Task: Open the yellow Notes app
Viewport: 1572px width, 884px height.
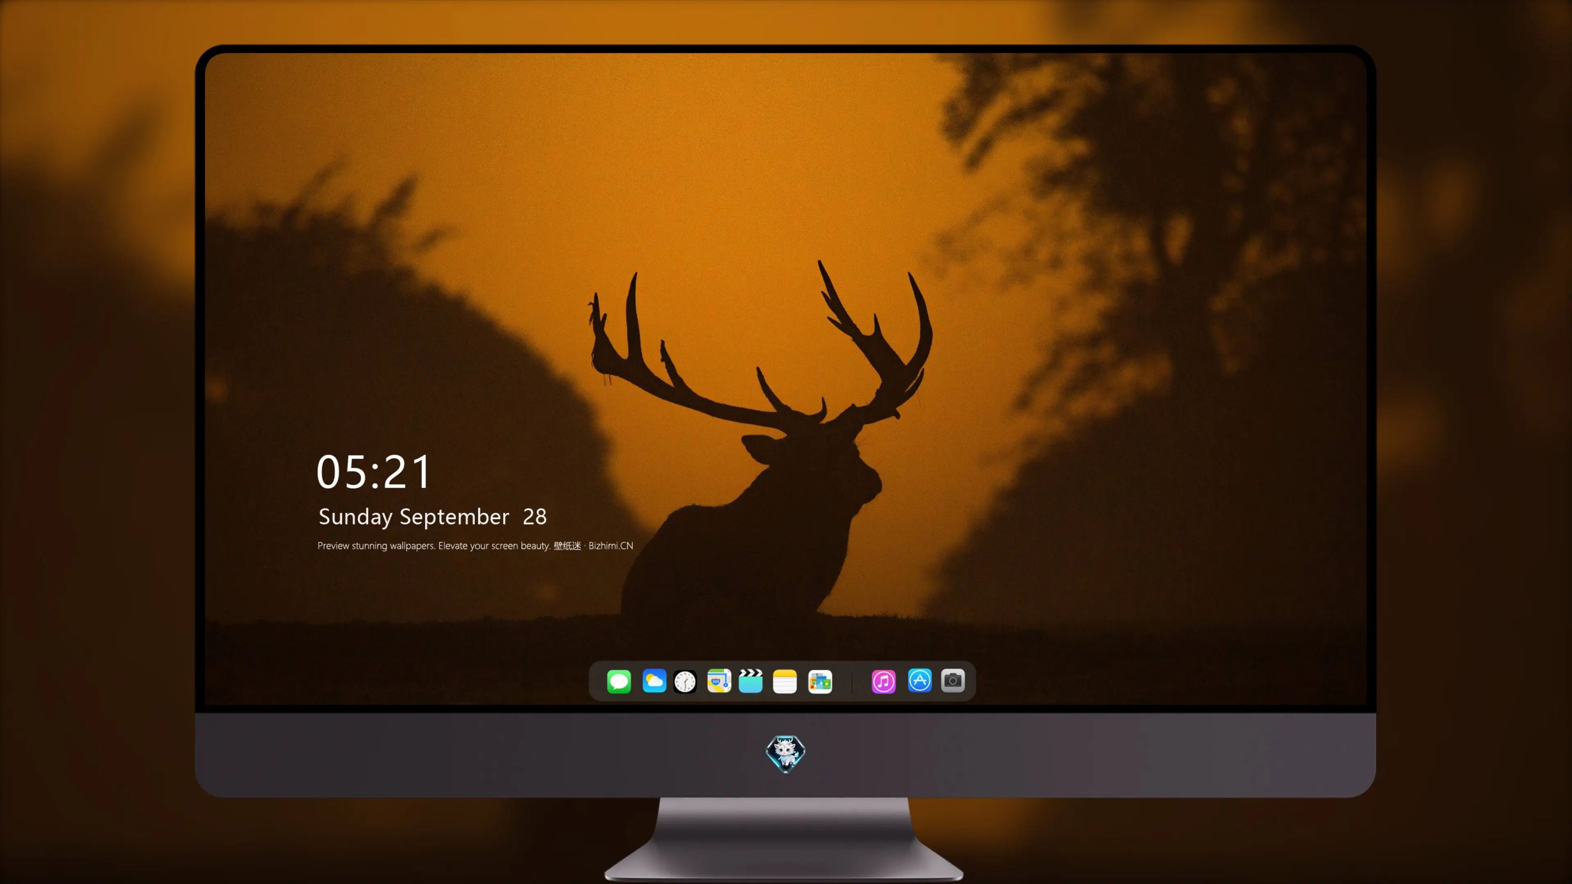Action: pos(785,681)
